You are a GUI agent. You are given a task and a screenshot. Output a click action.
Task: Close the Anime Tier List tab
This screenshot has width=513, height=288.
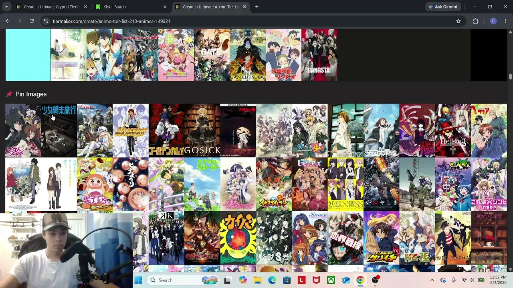(x=244, y=7)
